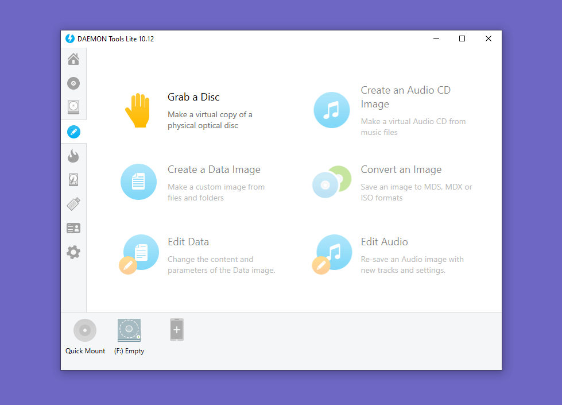Screen dimensions: 562x405
Task: Open the Edit Audio title
Action: tap(384, 242)
